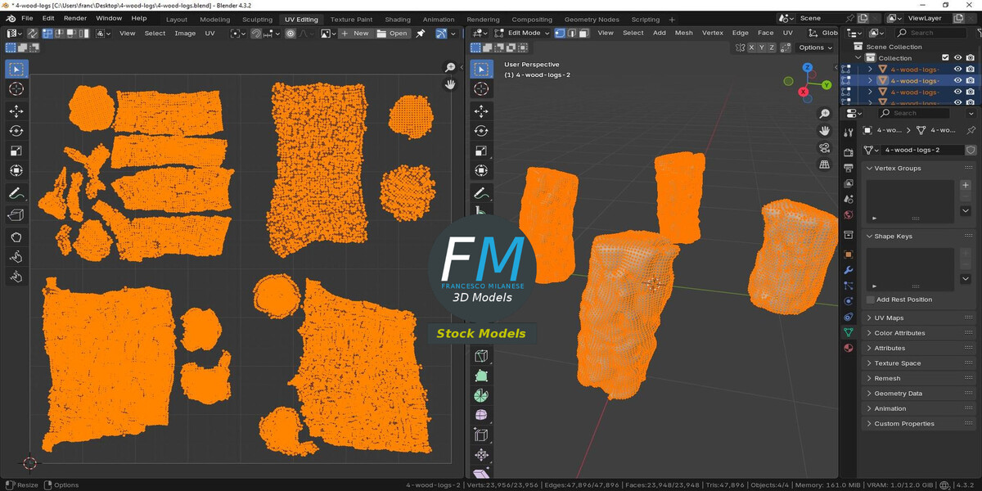Enable X axis mesh mirror in the 3D viewport

750,47
